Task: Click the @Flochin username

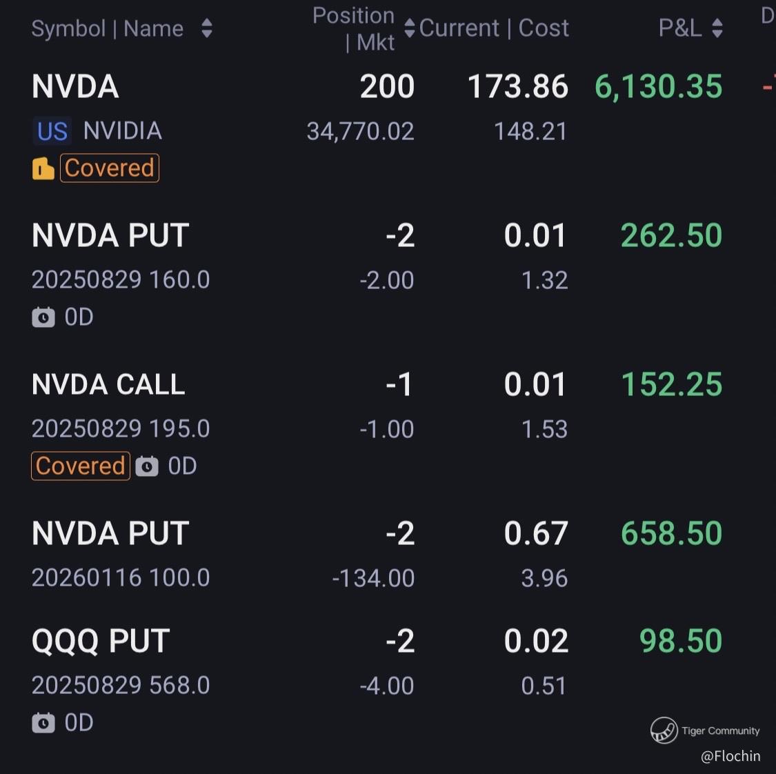Action: pos(730,756)
